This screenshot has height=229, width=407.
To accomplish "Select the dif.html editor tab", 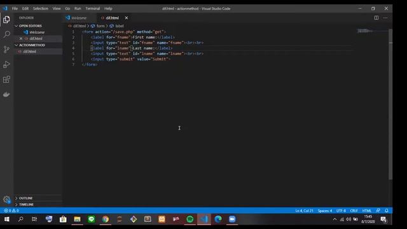I will click(x=113, y=18).
